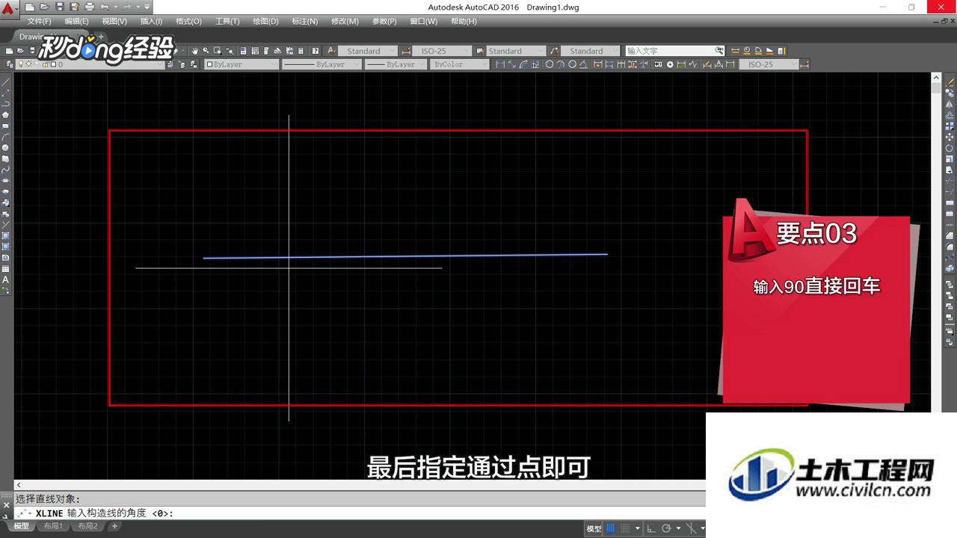Click the Save icon in Quick Access toolbar
The height and width of the screenshot is (538, 957).
tap(60, 7)
